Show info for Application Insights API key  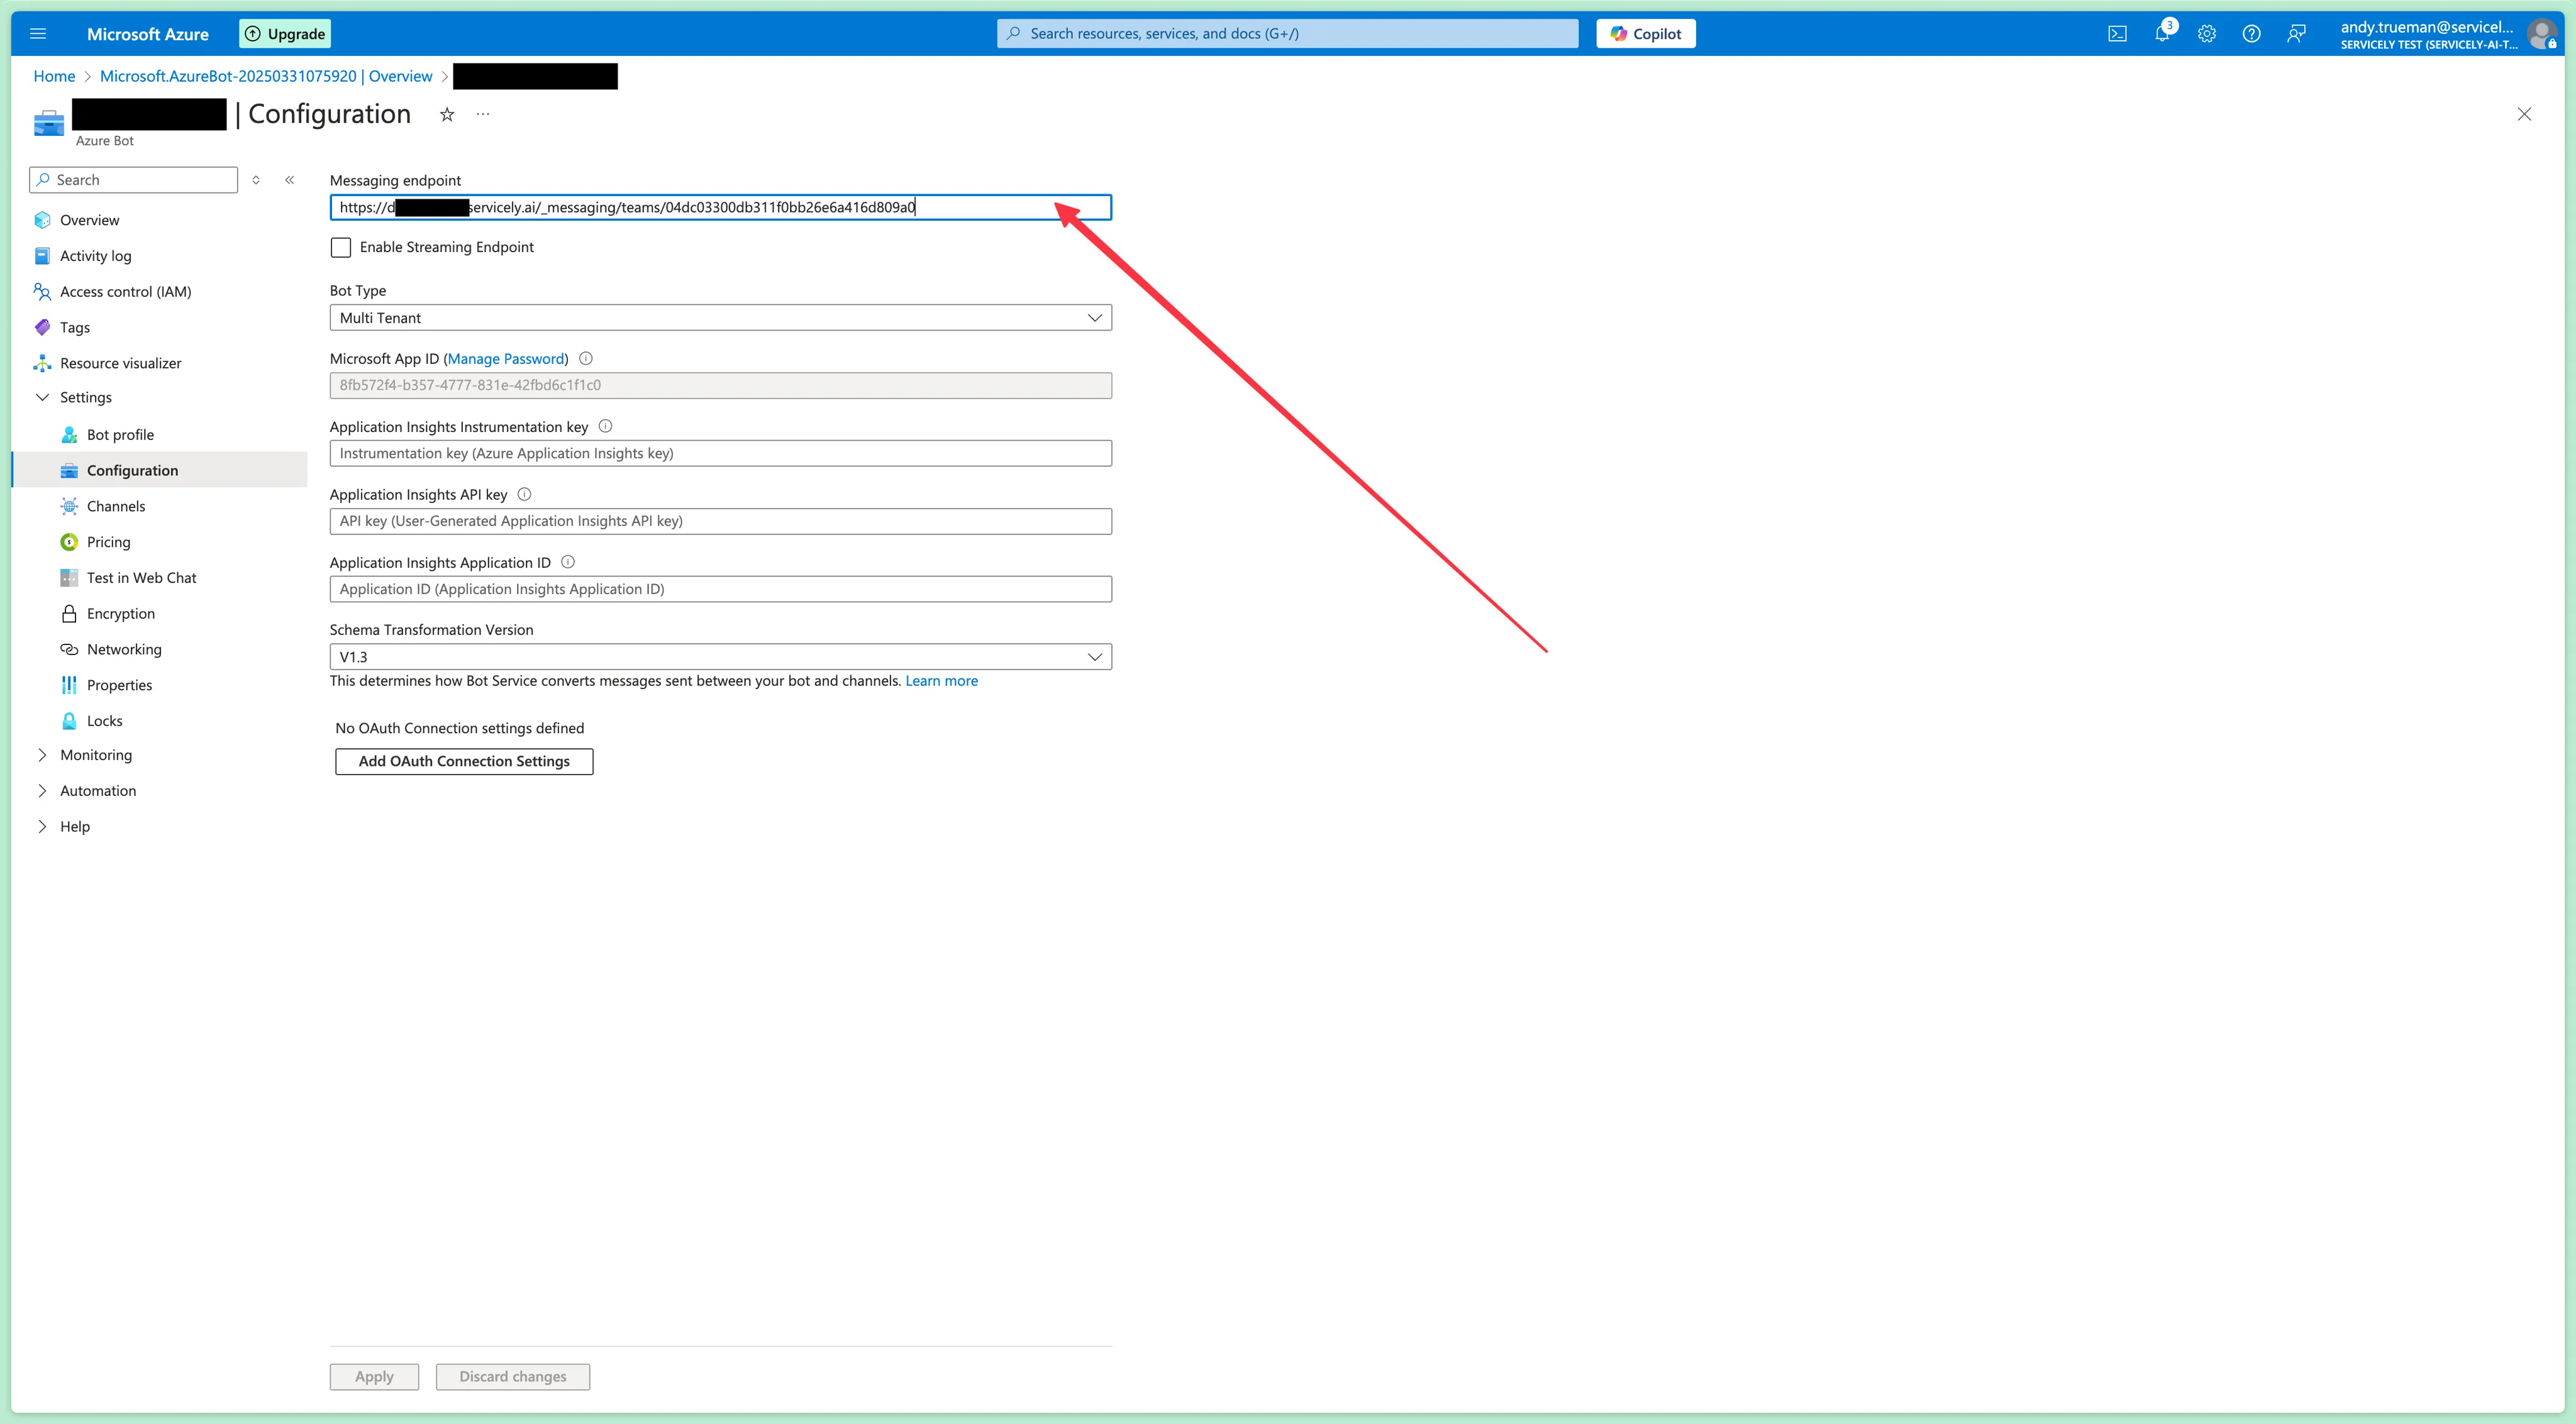tap(524, 494)
